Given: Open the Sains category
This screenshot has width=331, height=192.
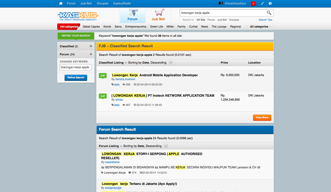Looking at the screenshot, I should point(118,27).
